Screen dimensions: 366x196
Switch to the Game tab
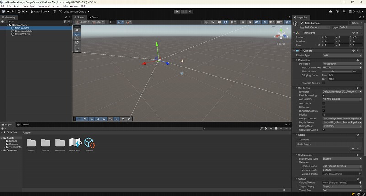click(94, 17)
